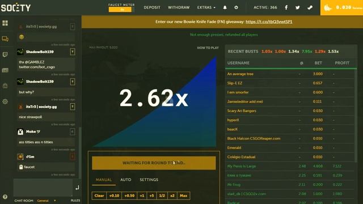Open the gift box icon in sidebar

[x=5, y=86]
